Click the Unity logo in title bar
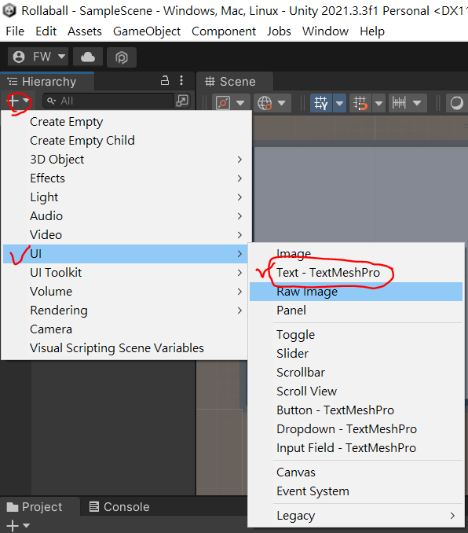 pos(9,10)
